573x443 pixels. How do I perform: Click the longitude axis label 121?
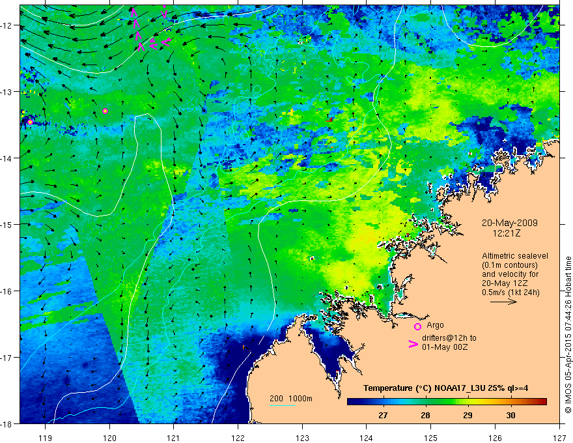tap(174, 438)
